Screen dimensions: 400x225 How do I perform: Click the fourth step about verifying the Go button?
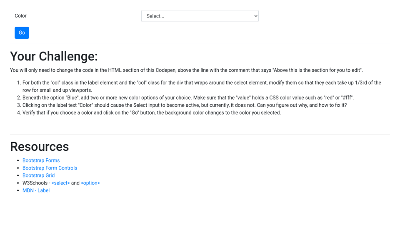coord(152,112)
